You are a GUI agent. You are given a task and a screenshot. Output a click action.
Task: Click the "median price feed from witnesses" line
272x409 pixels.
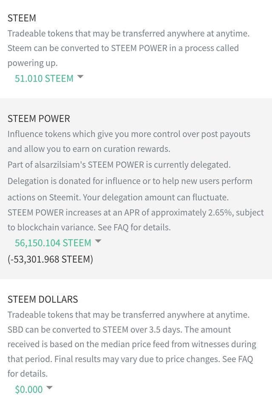pos(132,344)
